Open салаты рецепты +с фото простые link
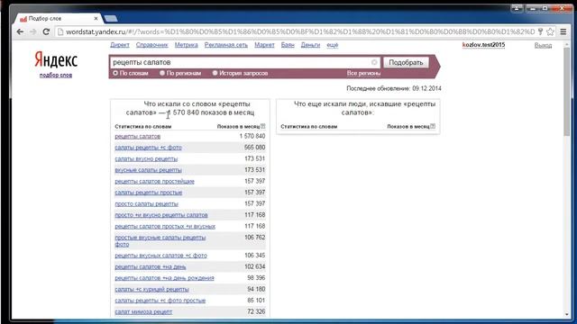 160,301
